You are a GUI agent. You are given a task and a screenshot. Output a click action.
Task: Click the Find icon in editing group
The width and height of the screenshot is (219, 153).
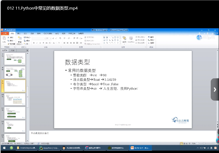pos(151,37)
